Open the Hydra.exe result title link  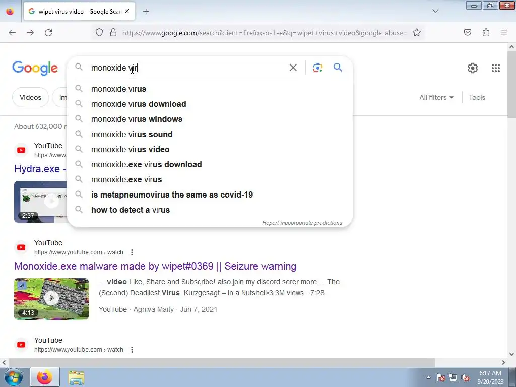pos(40,169)
